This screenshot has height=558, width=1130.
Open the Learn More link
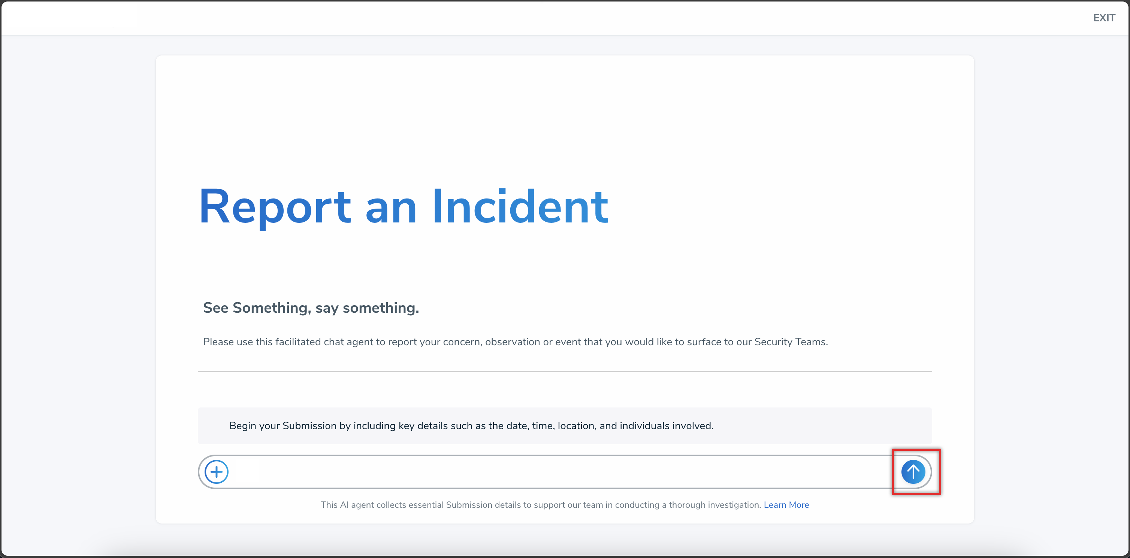pos(786,504)
